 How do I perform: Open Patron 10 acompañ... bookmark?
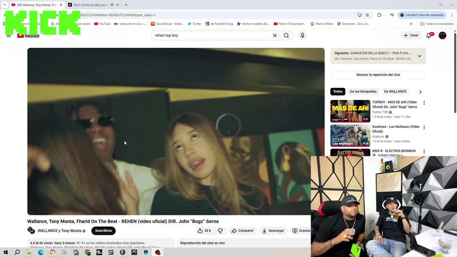pyautogui.click(x=290, y=24)
